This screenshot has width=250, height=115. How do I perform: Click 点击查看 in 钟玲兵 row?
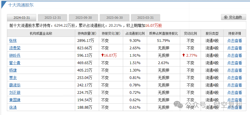click(235, 55)
